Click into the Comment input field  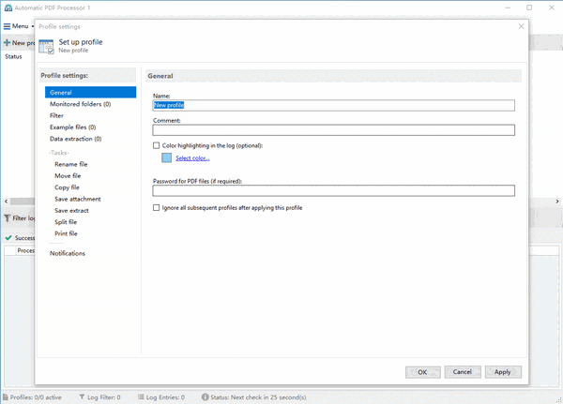point(333,130)
